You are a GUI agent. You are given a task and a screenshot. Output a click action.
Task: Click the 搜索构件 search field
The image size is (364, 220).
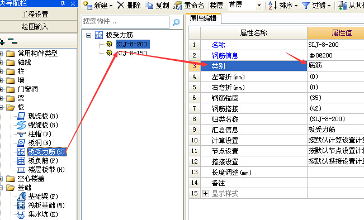tap(125, 22)
